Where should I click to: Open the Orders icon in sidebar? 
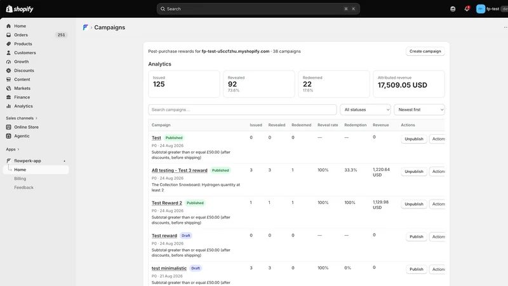coord(9,35)
